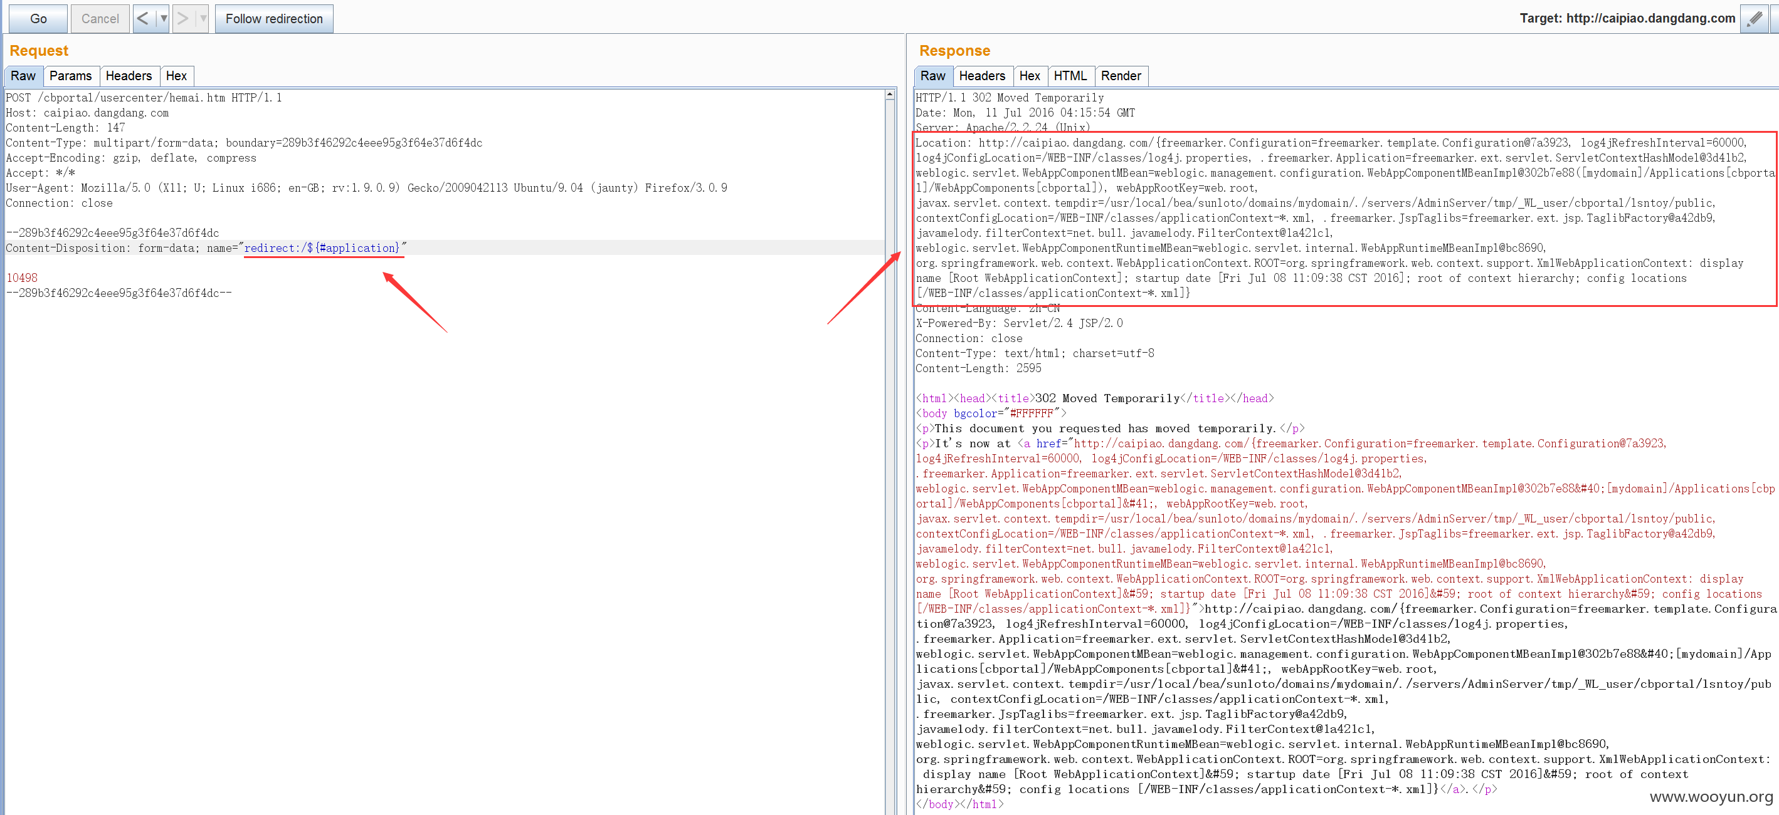Image resolution: width=1779 pixels, height=815 pixels.
Task: Select the Request Raw tab
Action: pyautogui.click(x=23, y=76)
